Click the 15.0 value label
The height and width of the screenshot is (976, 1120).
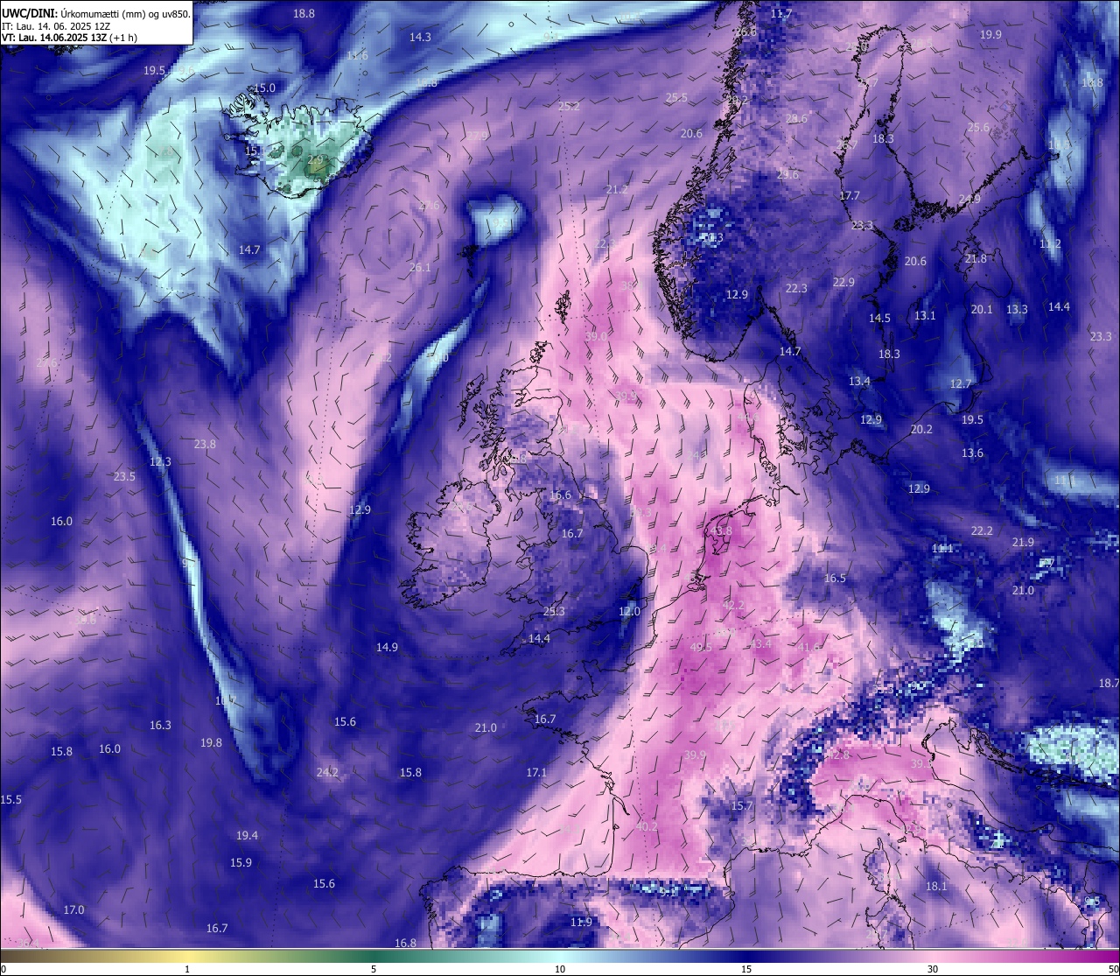264,88
